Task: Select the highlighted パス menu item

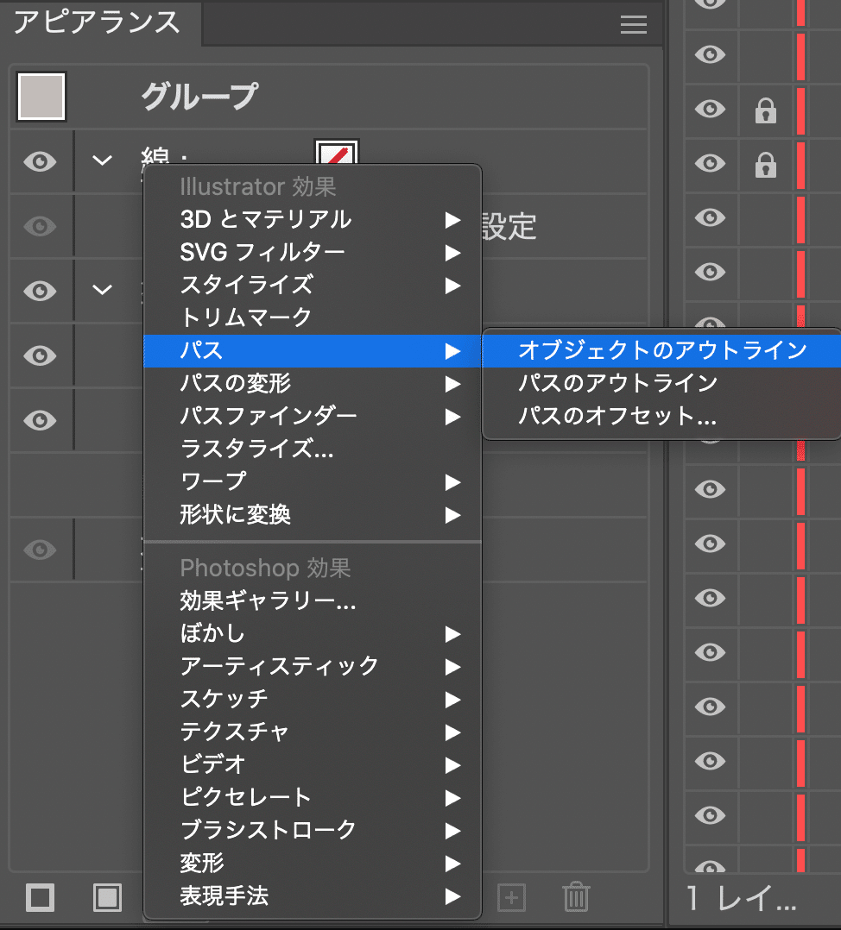Action: point(313,351)
